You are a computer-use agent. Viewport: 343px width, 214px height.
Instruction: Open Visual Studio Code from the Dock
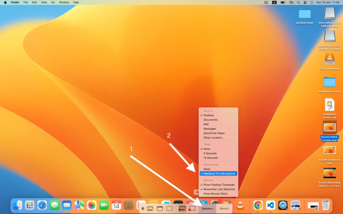(270, 205)
